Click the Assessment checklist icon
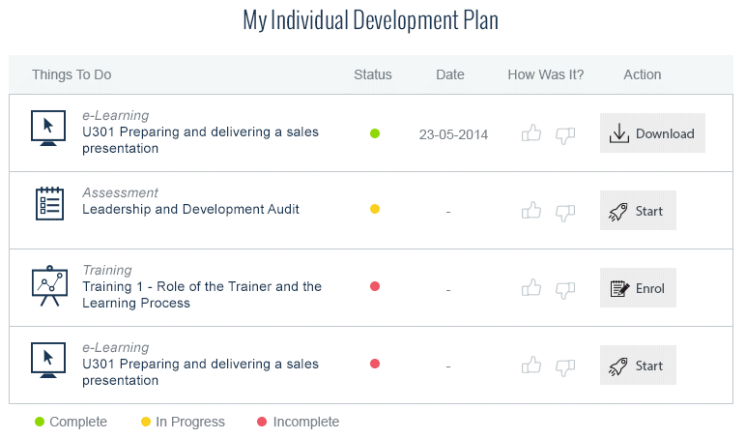 (48, 203)
